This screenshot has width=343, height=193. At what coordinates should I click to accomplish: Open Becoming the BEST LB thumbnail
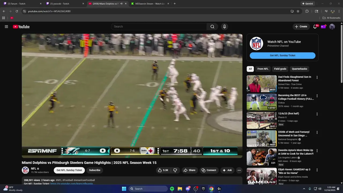coord(262,102)
